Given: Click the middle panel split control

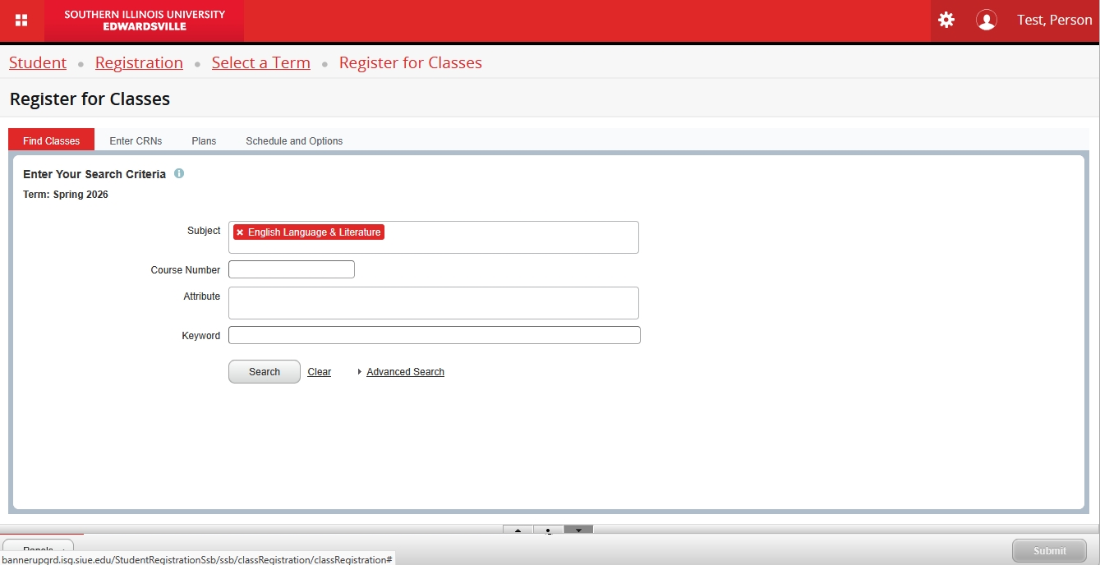Looking at the screenshot, I should click(548, 530).
